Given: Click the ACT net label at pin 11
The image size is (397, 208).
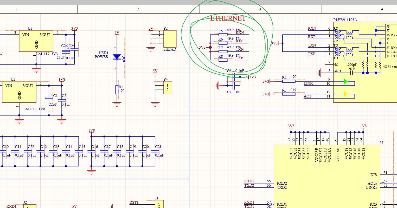Looking at the screenshot, I should pyautogui.click(x=308, y=96).
